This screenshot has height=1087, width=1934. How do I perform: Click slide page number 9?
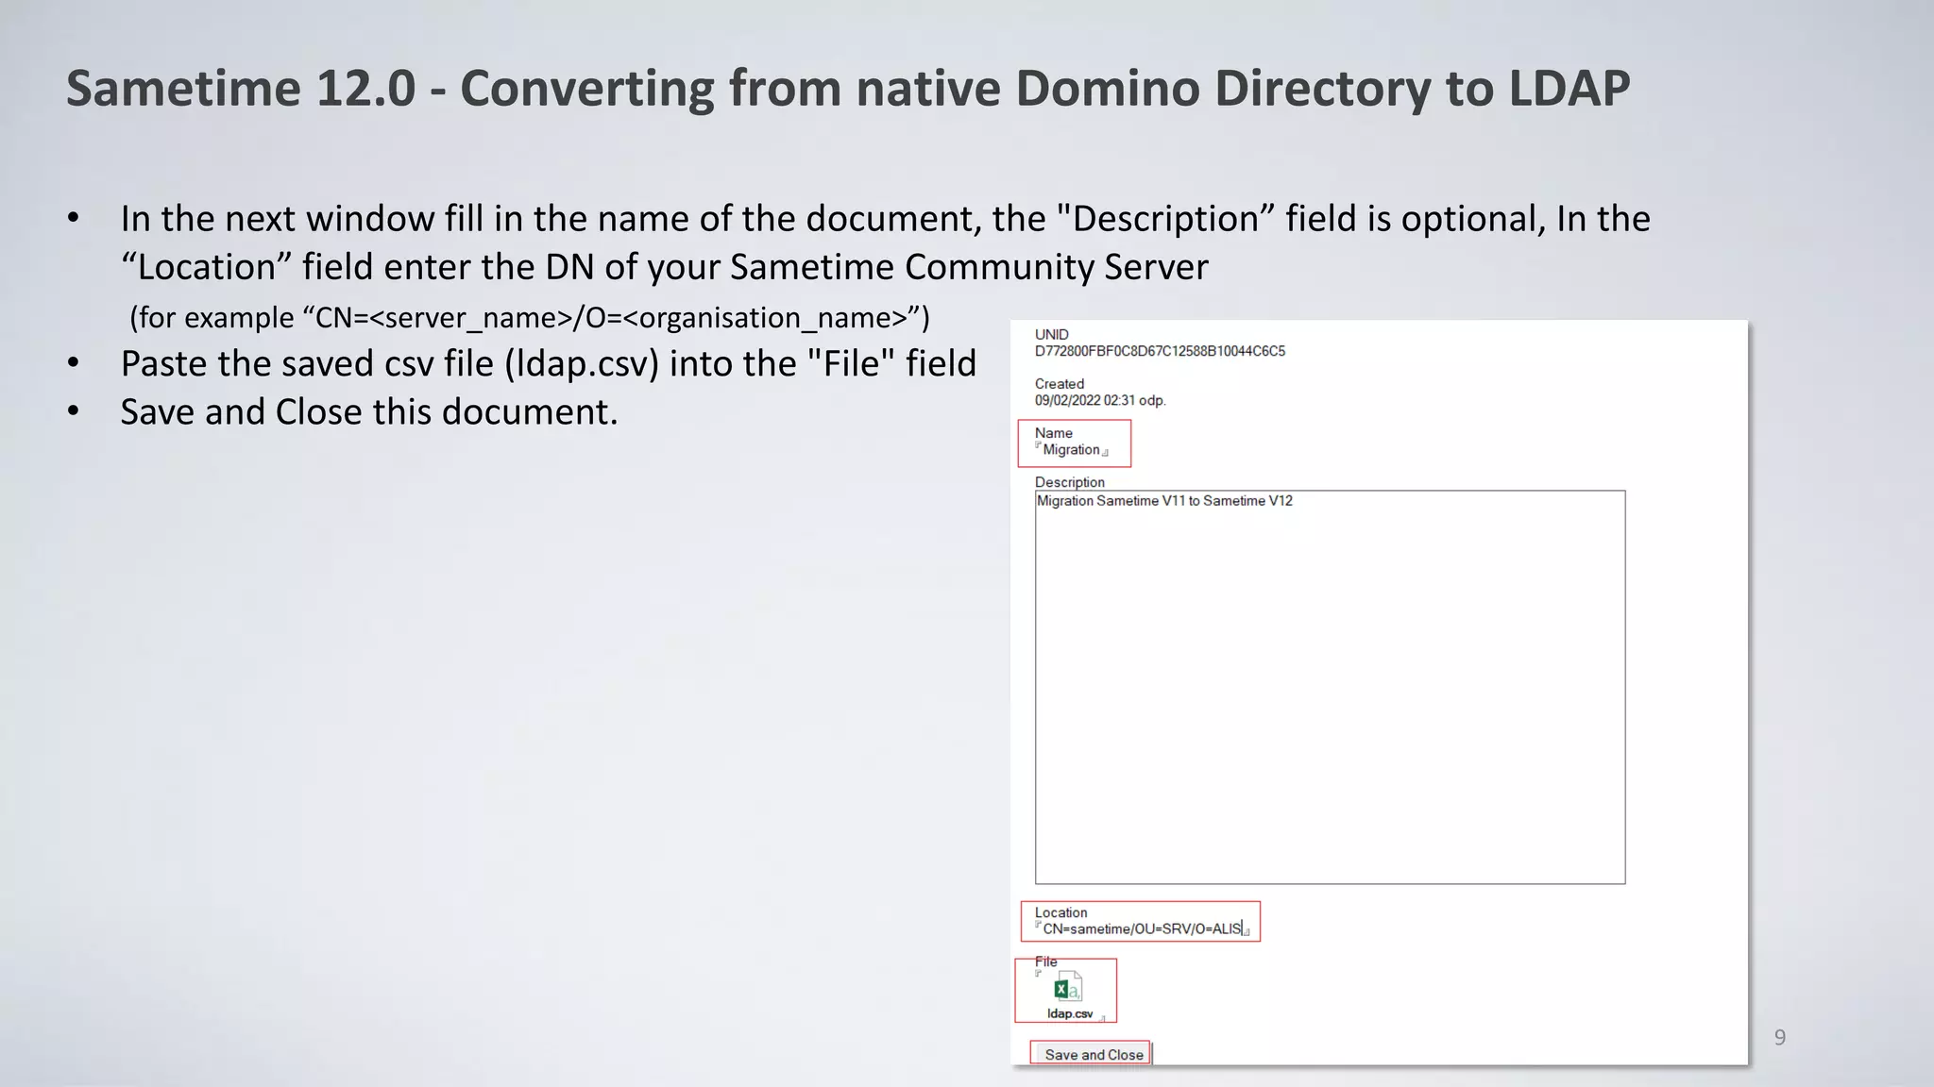[x=1779, y=1038]
